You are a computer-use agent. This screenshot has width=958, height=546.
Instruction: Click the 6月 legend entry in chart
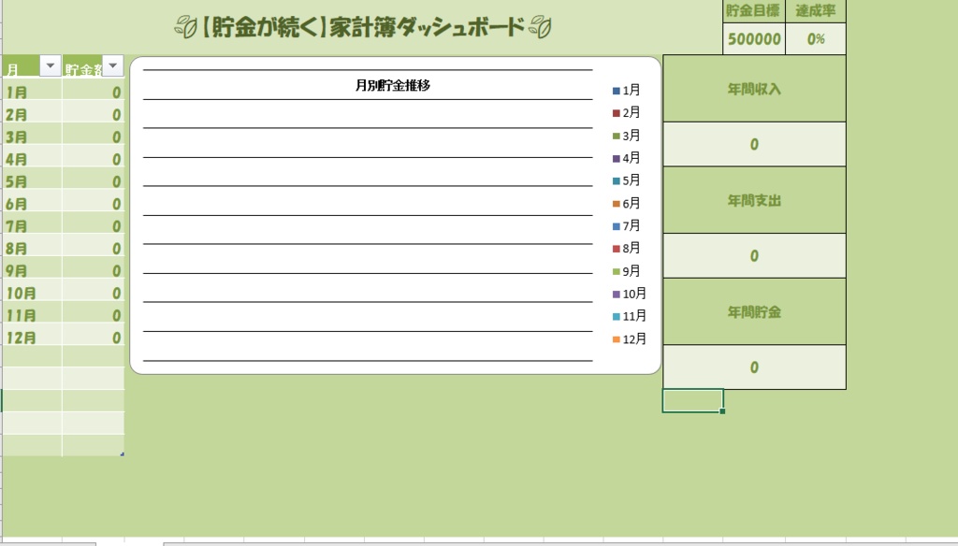(x=626, y=204)
